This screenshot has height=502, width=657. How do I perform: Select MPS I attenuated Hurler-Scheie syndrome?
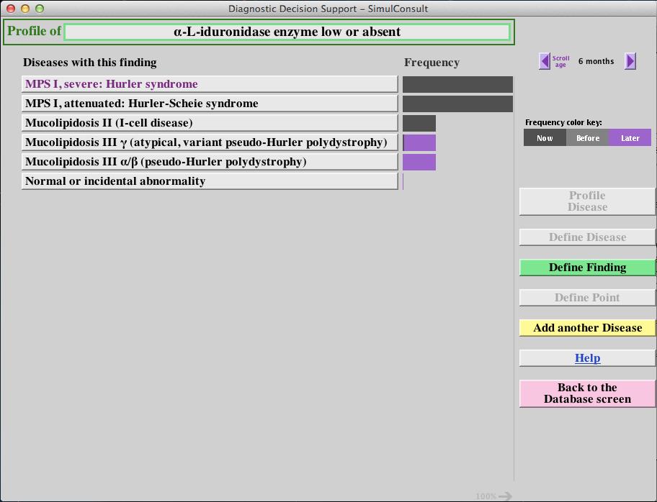coord(209,104)
